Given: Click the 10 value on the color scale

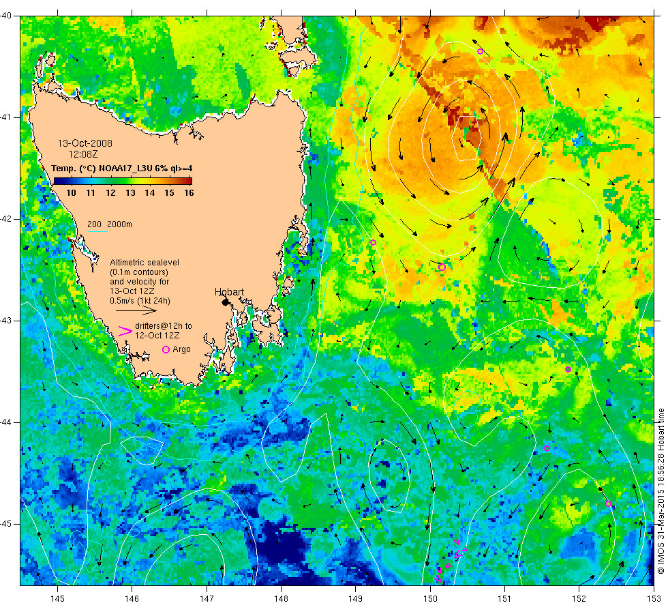Looking at the screenshot, I should coord(71,192).
